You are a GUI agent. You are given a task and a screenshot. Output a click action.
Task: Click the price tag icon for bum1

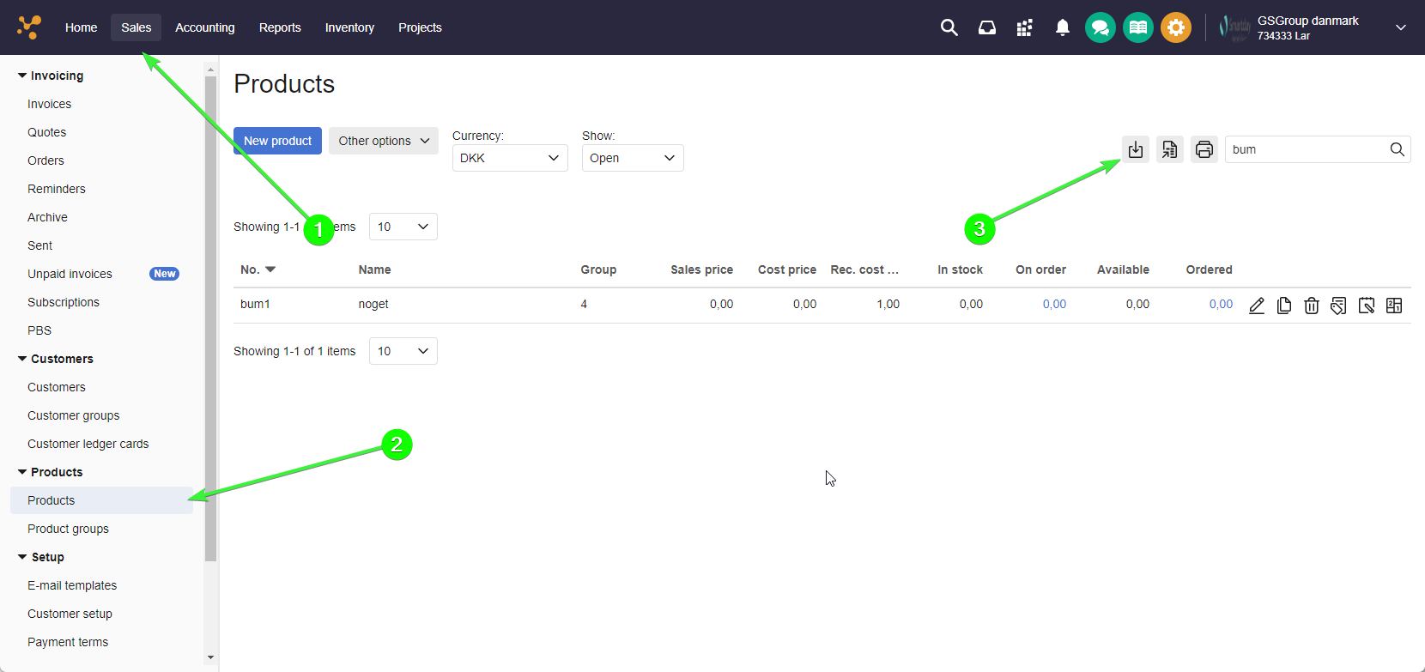(1339, 306)
